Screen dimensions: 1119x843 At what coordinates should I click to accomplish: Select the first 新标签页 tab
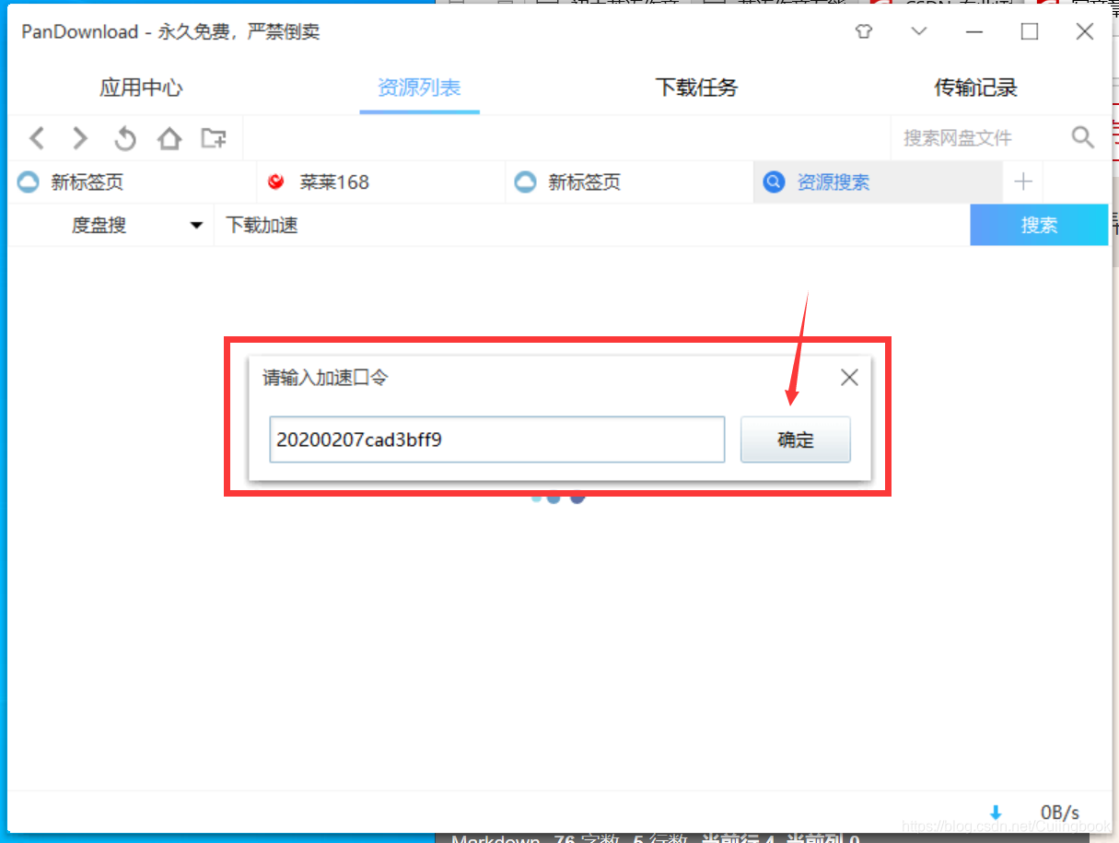(133, 182)
